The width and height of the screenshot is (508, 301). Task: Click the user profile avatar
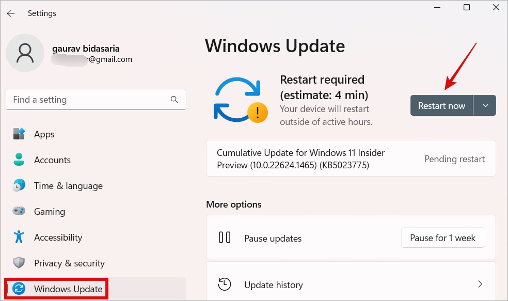25,53
